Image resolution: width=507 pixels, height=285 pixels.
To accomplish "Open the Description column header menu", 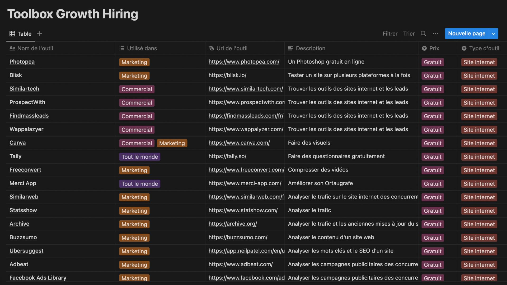I will [x=310, y=48].
